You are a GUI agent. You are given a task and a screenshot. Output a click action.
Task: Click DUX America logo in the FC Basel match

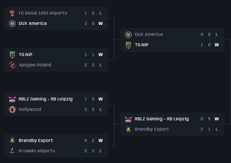click(12, 23)
